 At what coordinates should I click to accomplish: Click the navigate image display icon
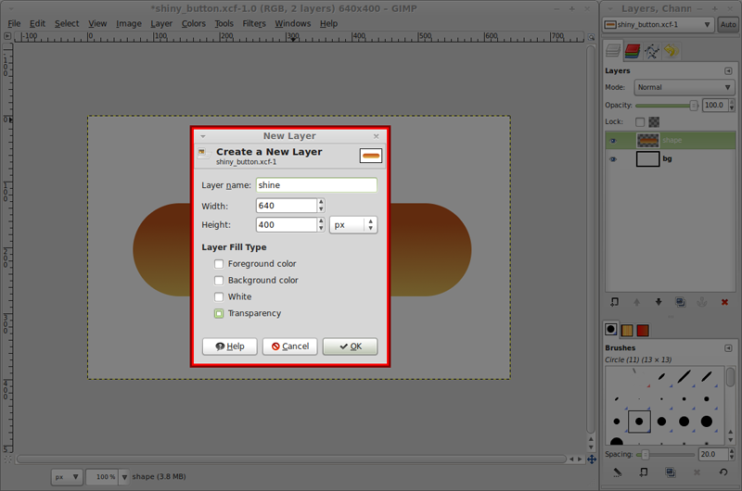(x=592, y=459)
